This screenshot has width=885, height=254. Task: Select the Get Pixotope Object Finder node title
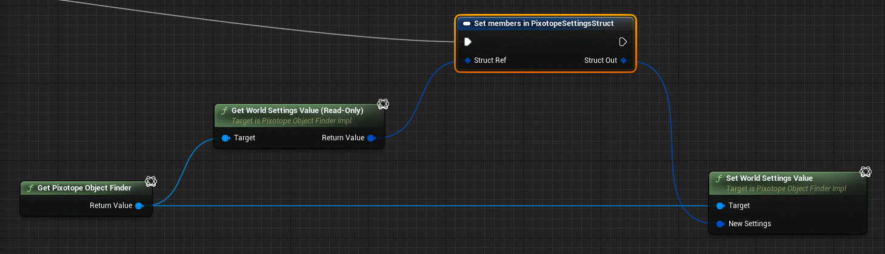click(84, 188)
